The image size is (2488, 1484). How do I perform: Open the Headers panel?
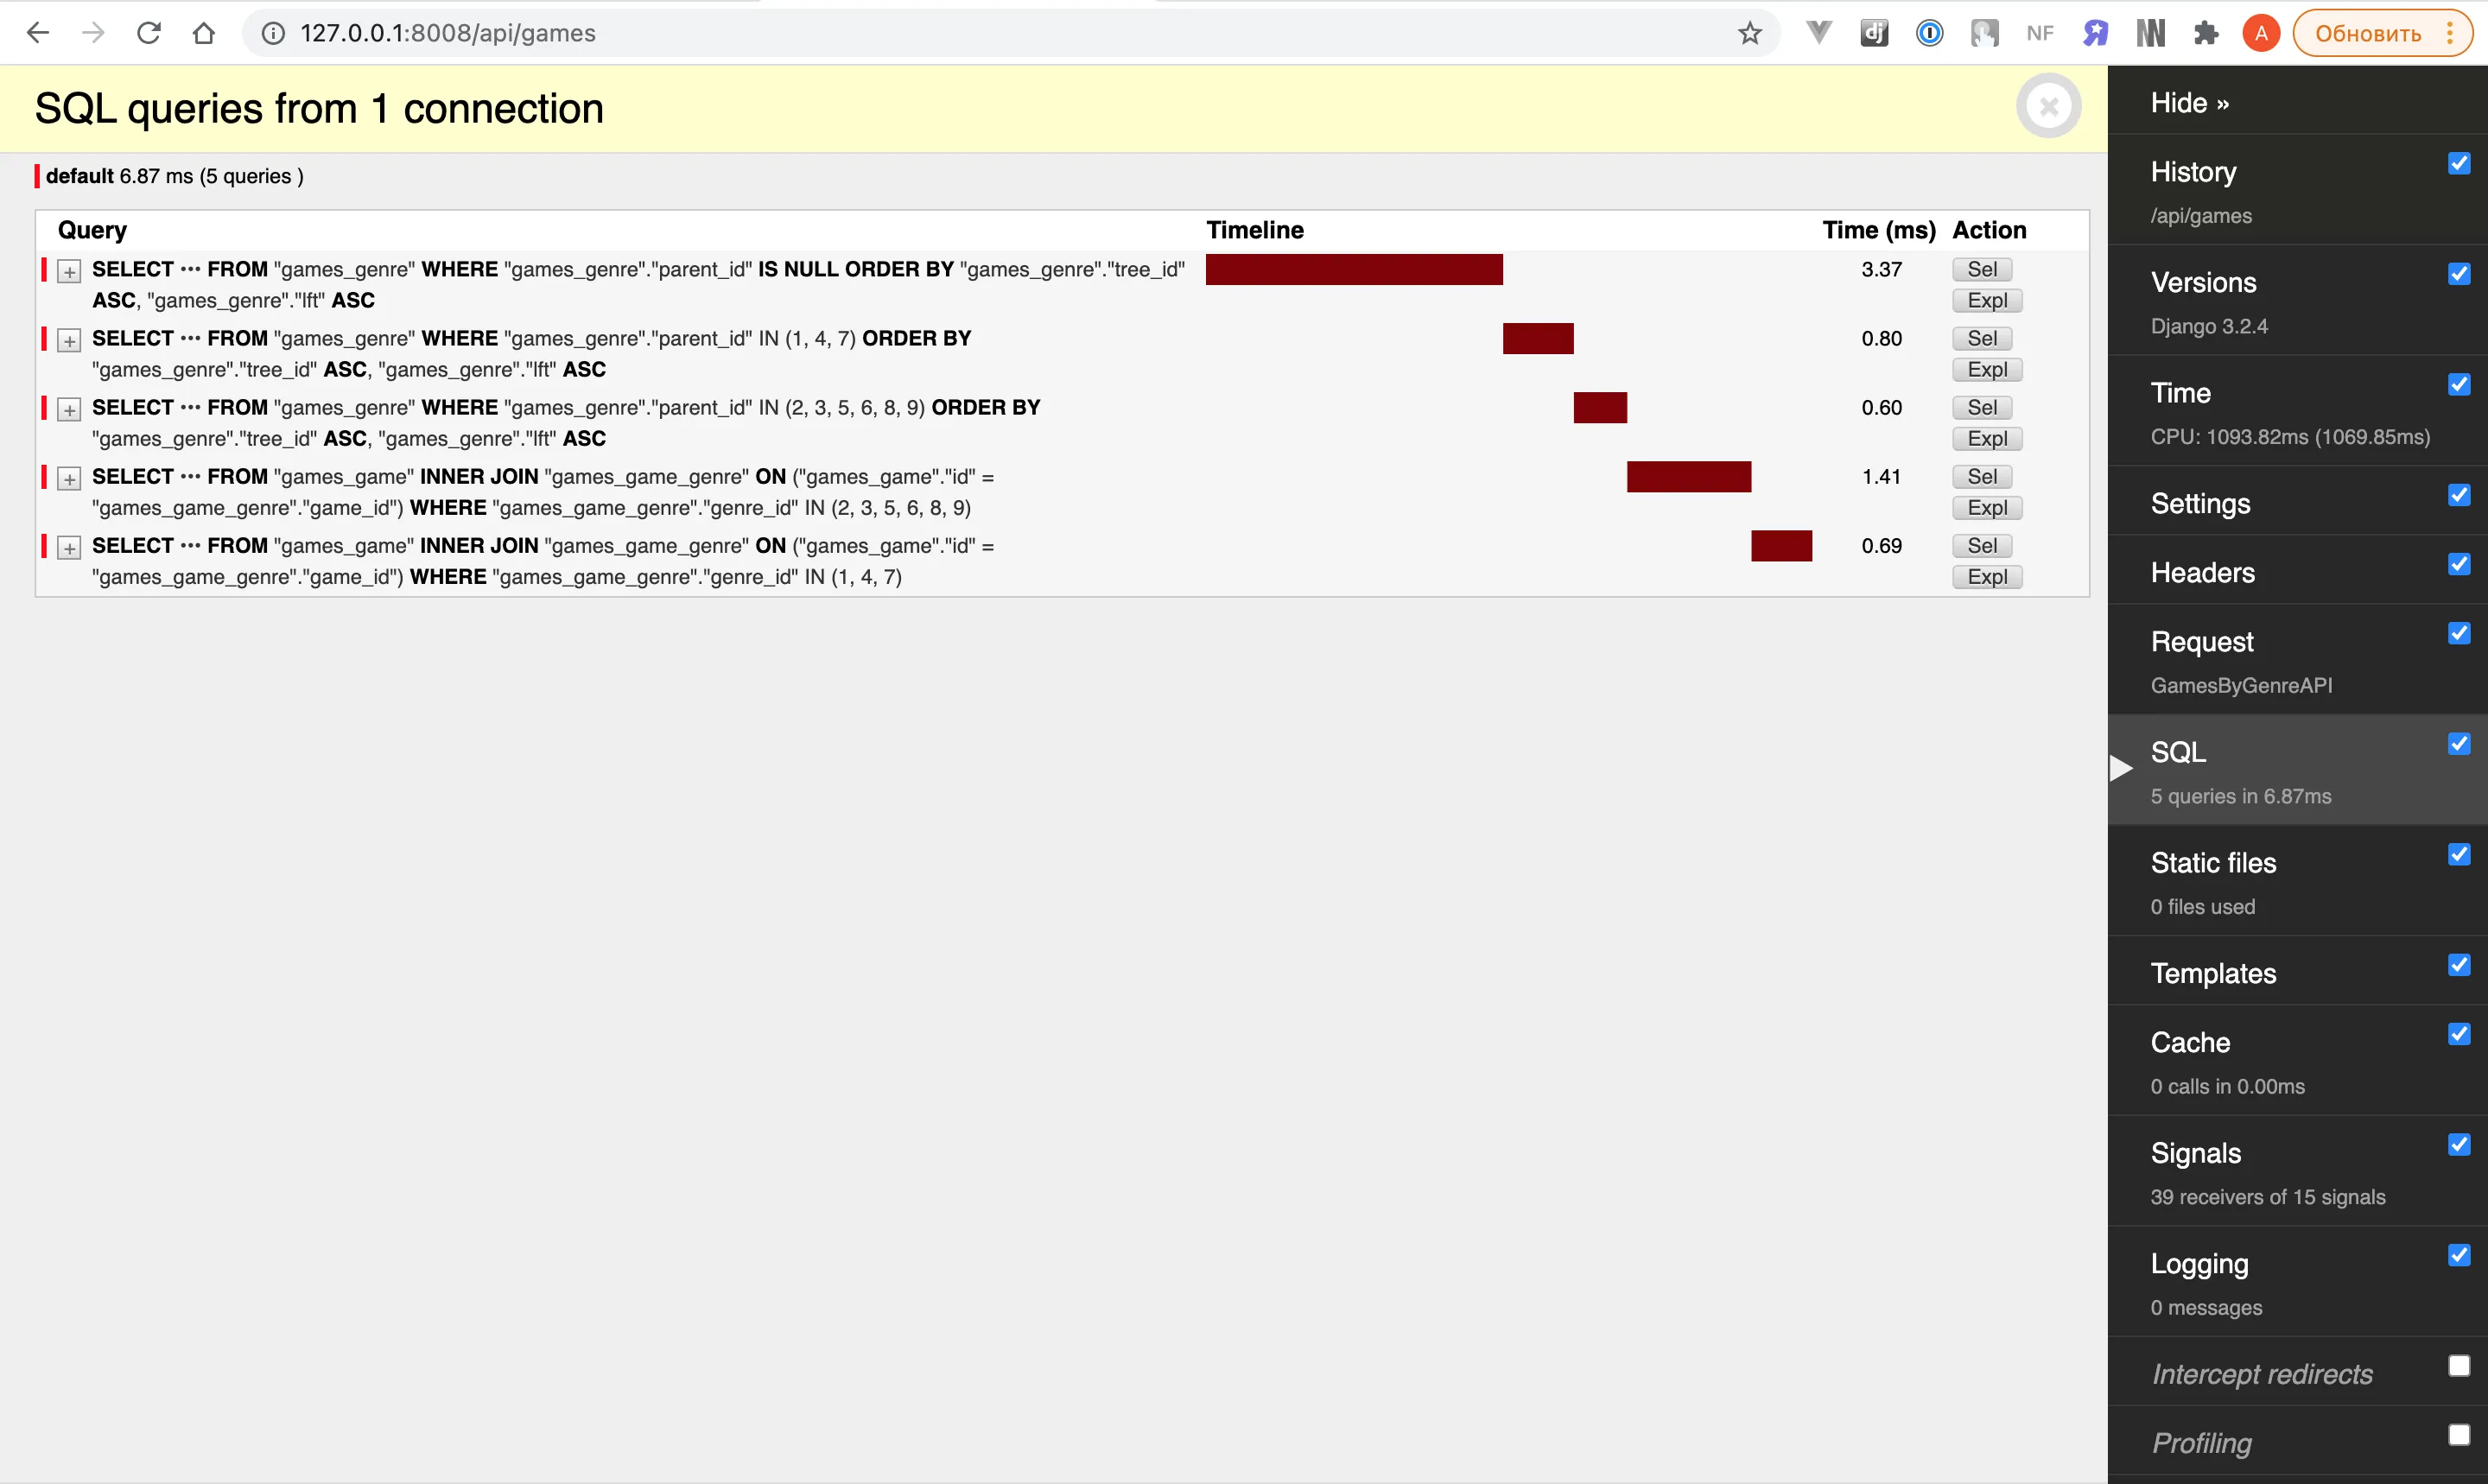click(x=2202, y=572)
